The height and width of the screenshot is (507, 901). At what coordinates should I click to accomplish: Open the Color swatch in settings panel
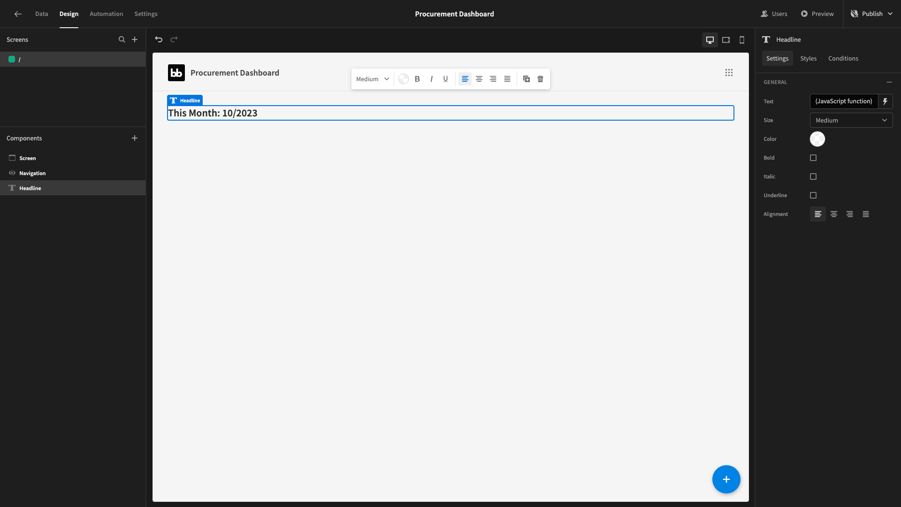click(x=817, y=139)
